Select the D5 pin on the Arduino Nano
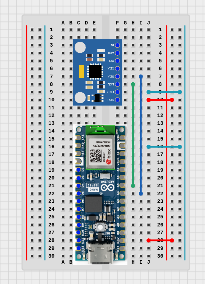The width and height of the screenshot is (205, 284). coord(78,193)
